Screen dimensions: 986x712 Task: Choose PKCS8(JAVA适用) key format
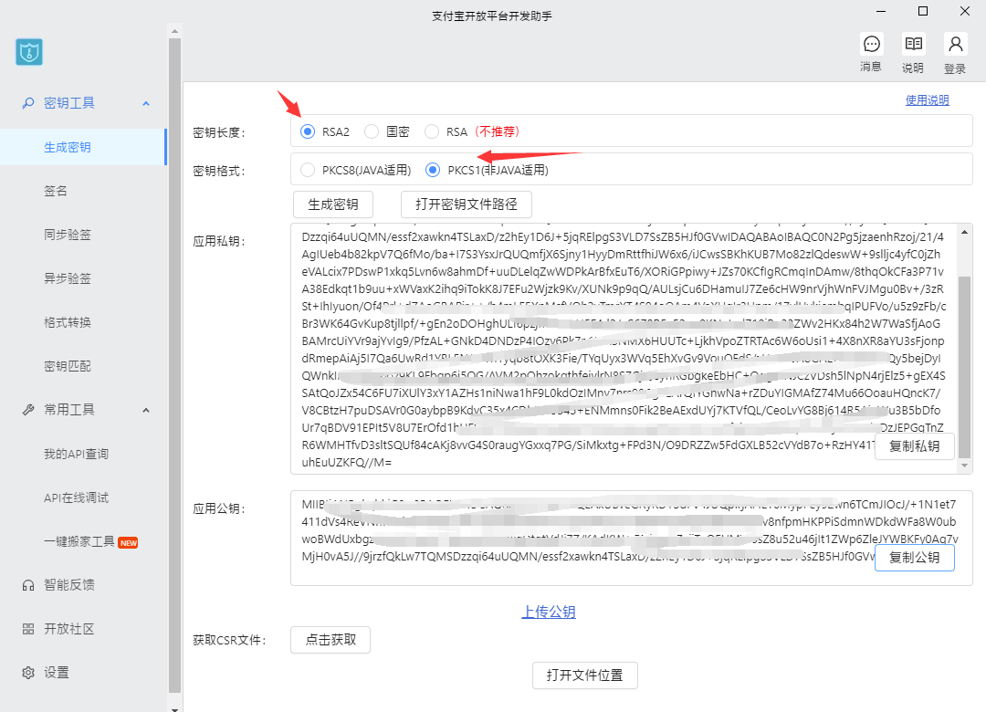[x=308, y=170]
